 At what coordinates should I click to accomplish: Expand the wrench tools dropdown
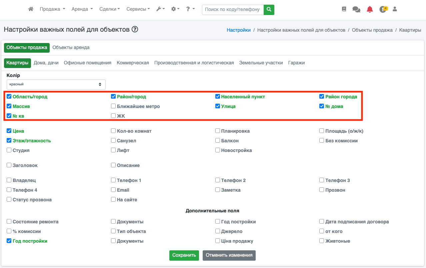(x=160, y=9)
